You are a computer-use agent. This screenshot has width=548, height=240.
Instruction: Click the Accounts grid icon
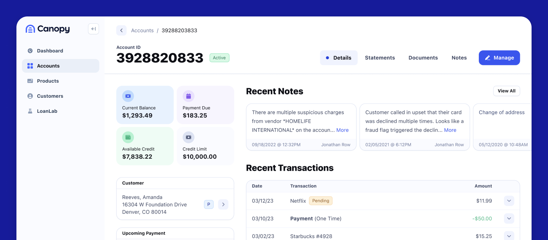pos(30,66)
